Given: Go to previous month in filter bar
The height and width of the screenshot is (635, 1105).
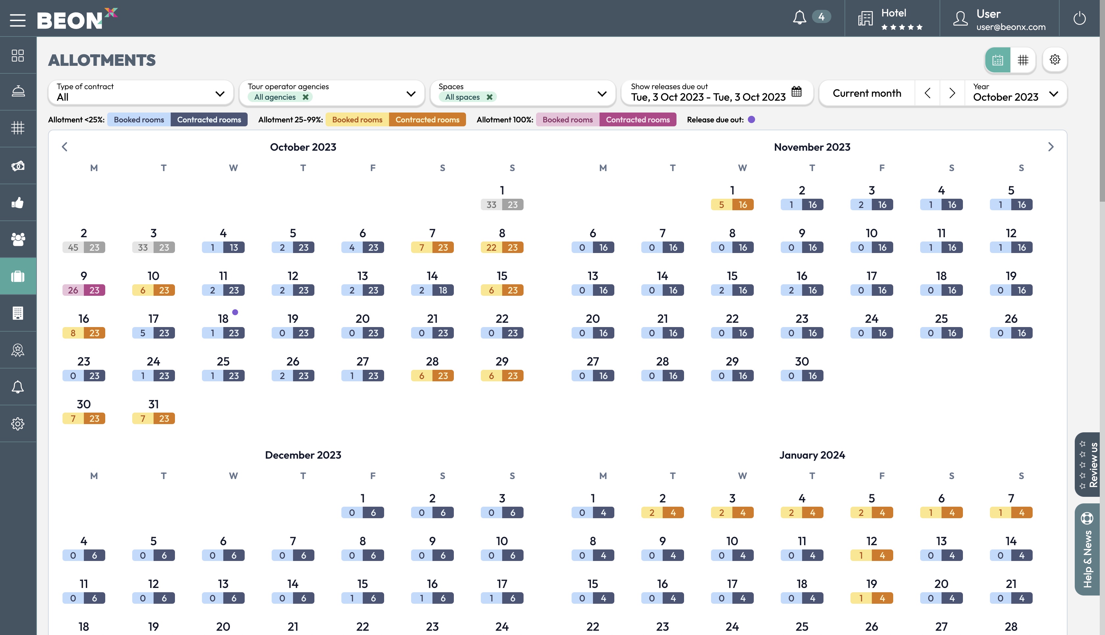Looking at the screenshot, I should click(x=928, y=93).
